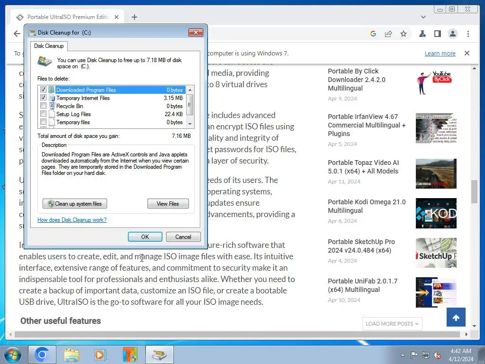This screenshot has width=485, height=364.
Task: Open Windows Explorer from taskbar
Action: [71, 355]
